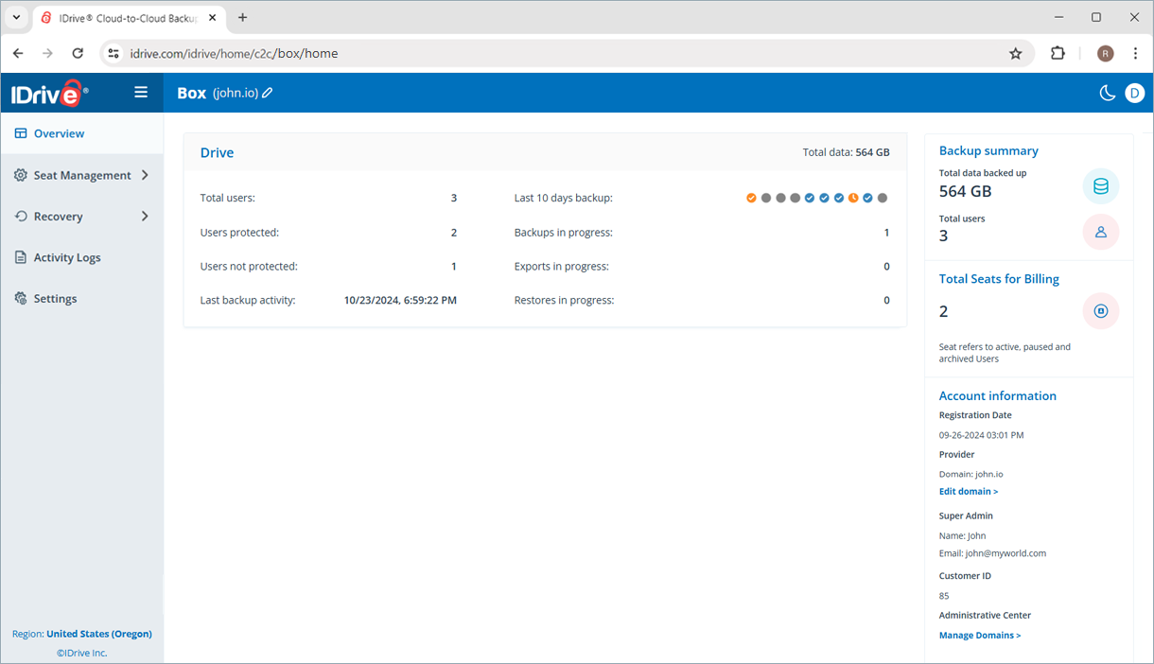Select Overview in the sidebar
The height and width of the screenshot is (664, 1154).
tap(59, 133)
